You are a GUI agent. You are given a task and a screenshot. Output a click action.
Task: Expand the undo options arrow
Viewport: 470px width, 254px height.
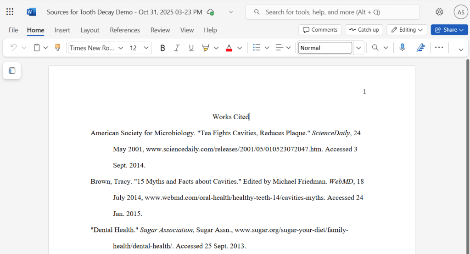(24, 48)
